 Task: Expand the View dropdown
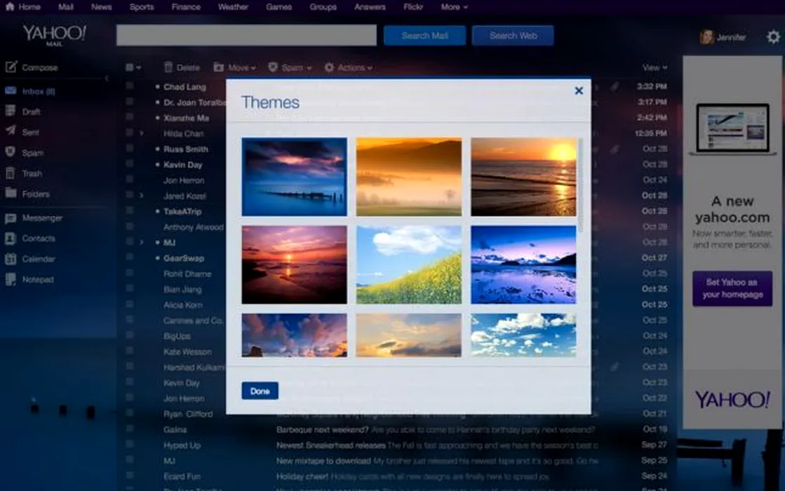[654, 67]
